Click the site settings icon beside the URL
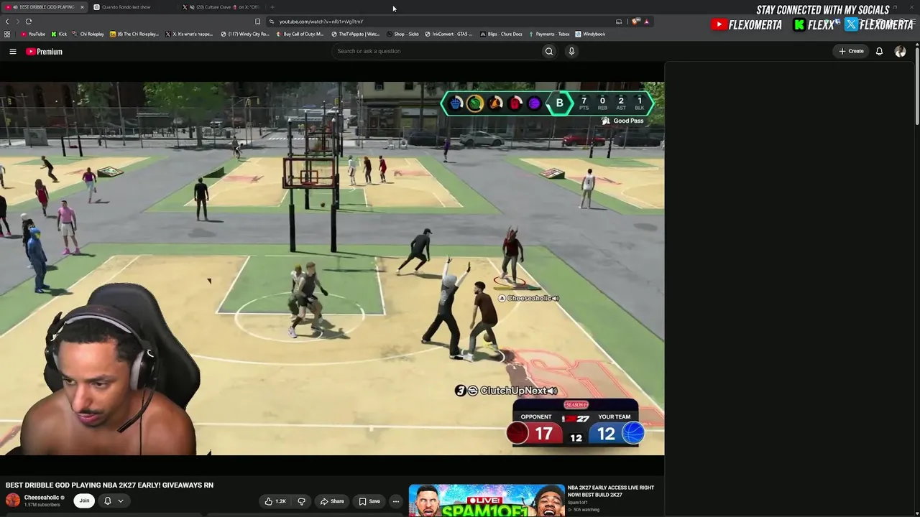Screen dimensions: 920x517 (x=271, y=22)
